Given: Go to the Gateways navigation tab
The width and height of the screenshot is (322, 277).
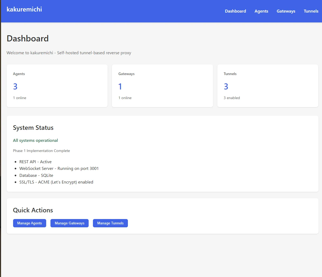Looking at the screenshot, I should pyautogui.click(x=286, y=11).
